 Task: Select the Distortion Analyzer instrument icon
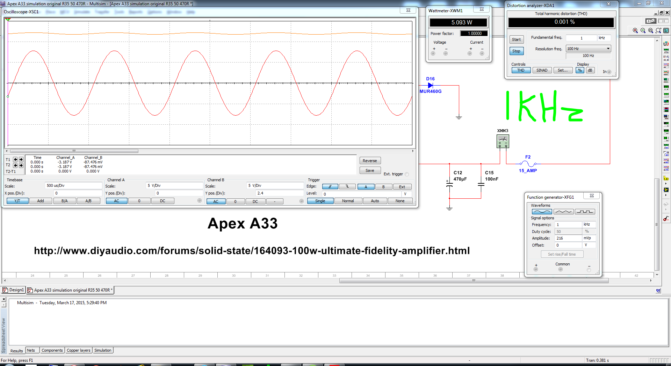tap(666, 124)
